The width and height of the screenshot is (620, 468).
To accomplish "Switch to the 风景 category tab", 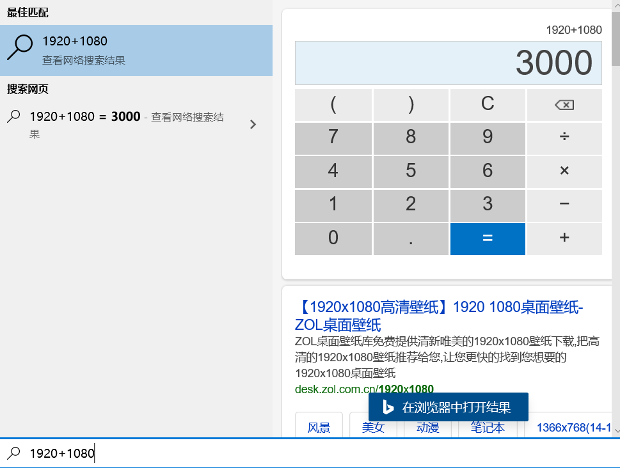I will click(x=318, y=427).
